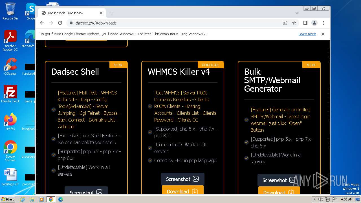Open badstage.rtf file on desktop

[x=10, y=177]
